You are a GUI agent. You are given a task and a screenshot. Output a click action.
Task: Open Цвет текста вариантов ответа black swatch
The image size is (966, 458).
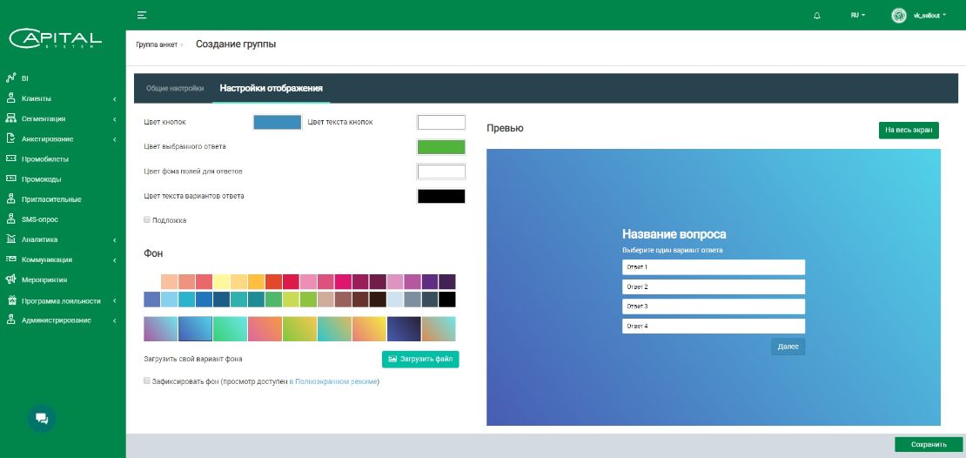coord(441,196)
